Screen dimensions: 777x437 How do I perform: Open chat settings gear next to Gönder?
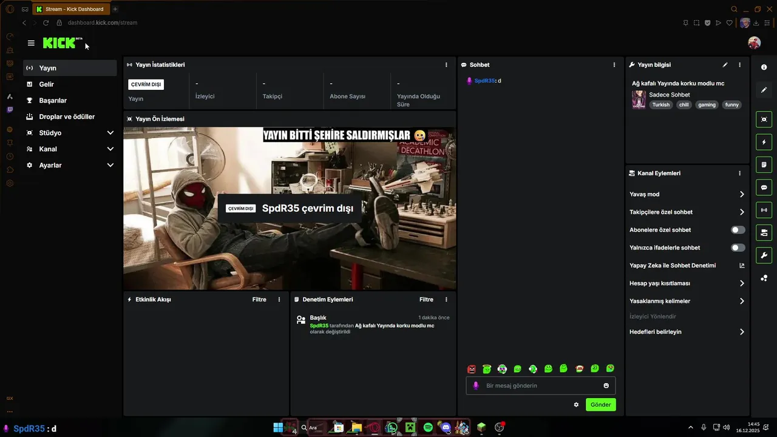pyautogui.click(x=576, y=404)
